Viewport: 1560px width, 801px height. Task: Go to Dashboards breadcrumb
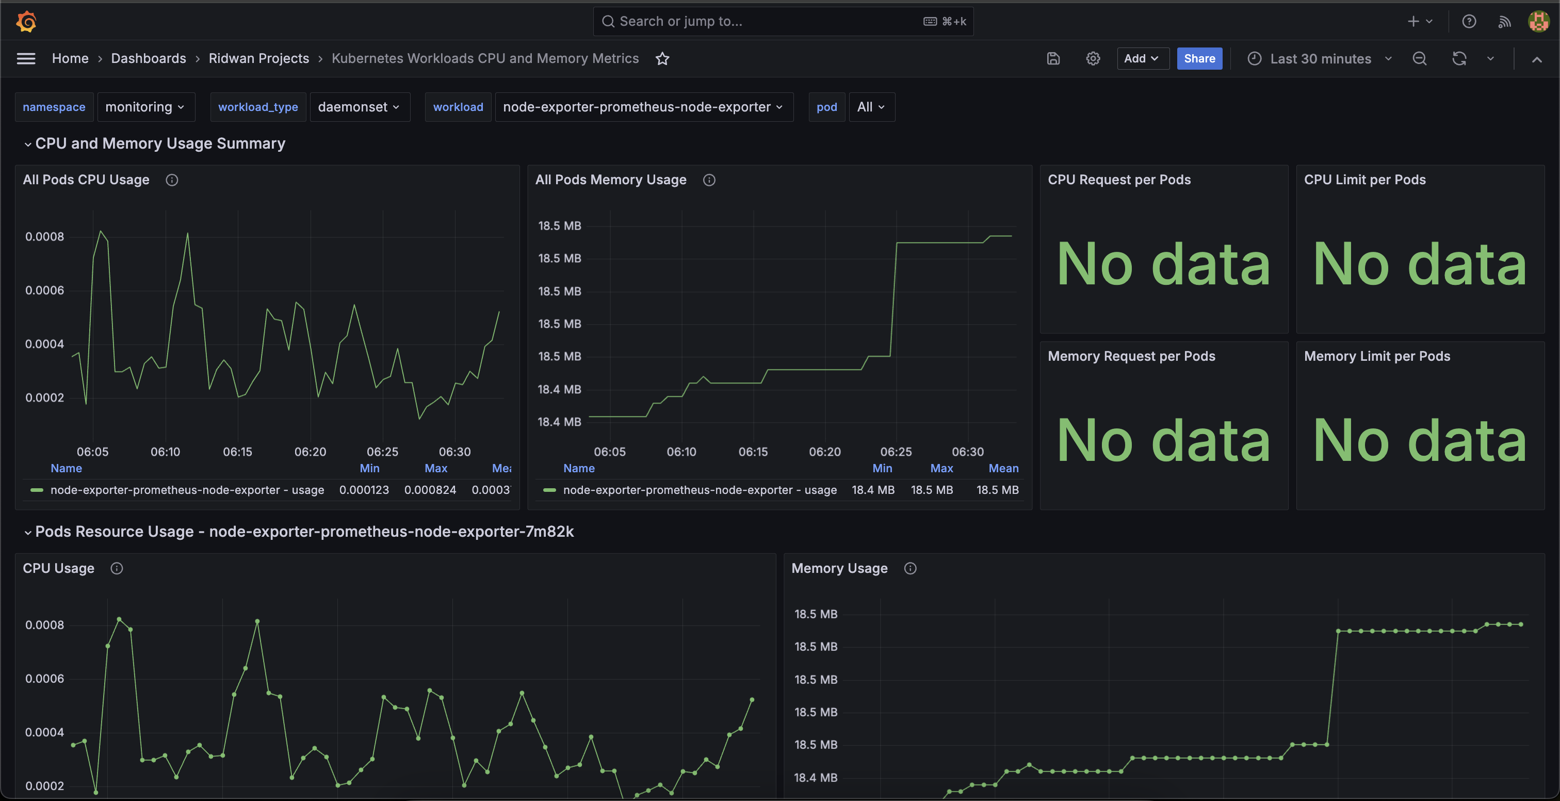point(149,59)
